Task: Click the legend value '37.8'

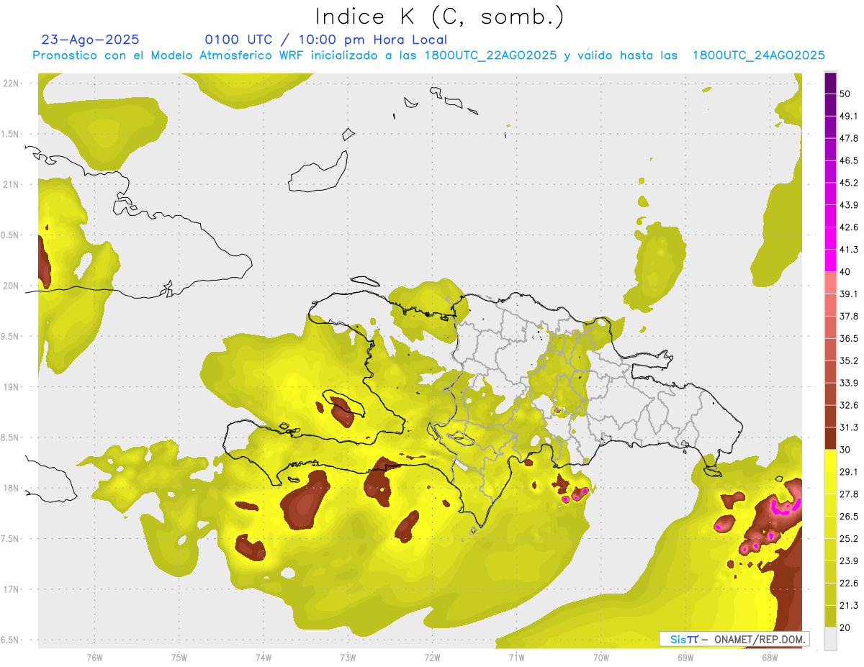Action: [849, 316]
